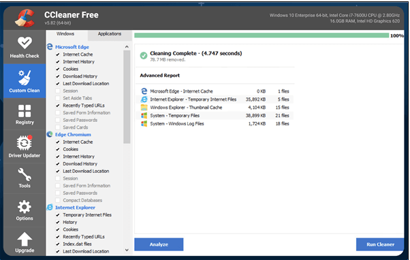This screenshot has width=410, height=260.
Task: Click the Analyze button
Action: coord(159,244)
